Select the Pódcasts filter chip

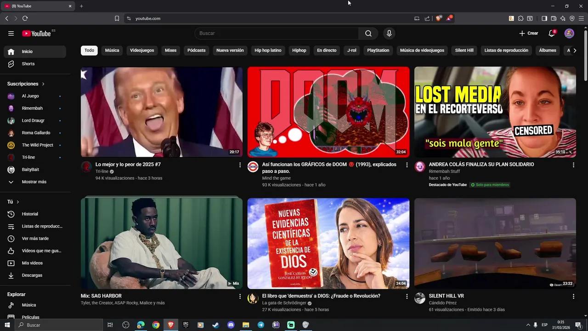point(197,50)
